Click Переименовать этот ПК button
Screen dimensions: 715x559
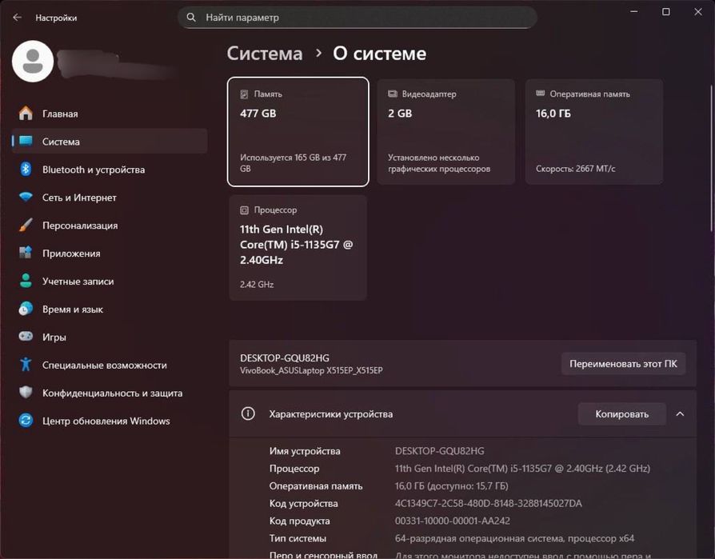click(x=623, y=364)
